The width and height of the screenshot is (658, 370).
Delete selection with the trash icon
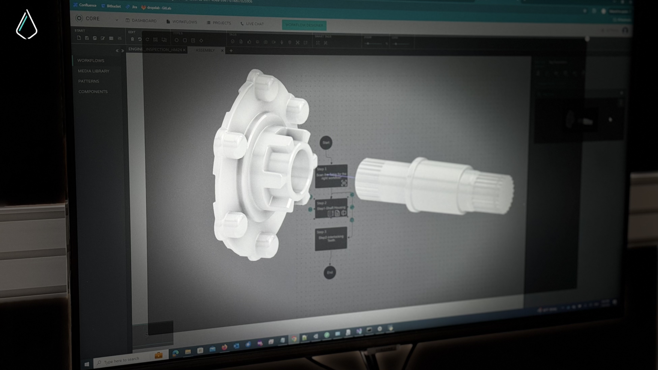coord(132,39)
